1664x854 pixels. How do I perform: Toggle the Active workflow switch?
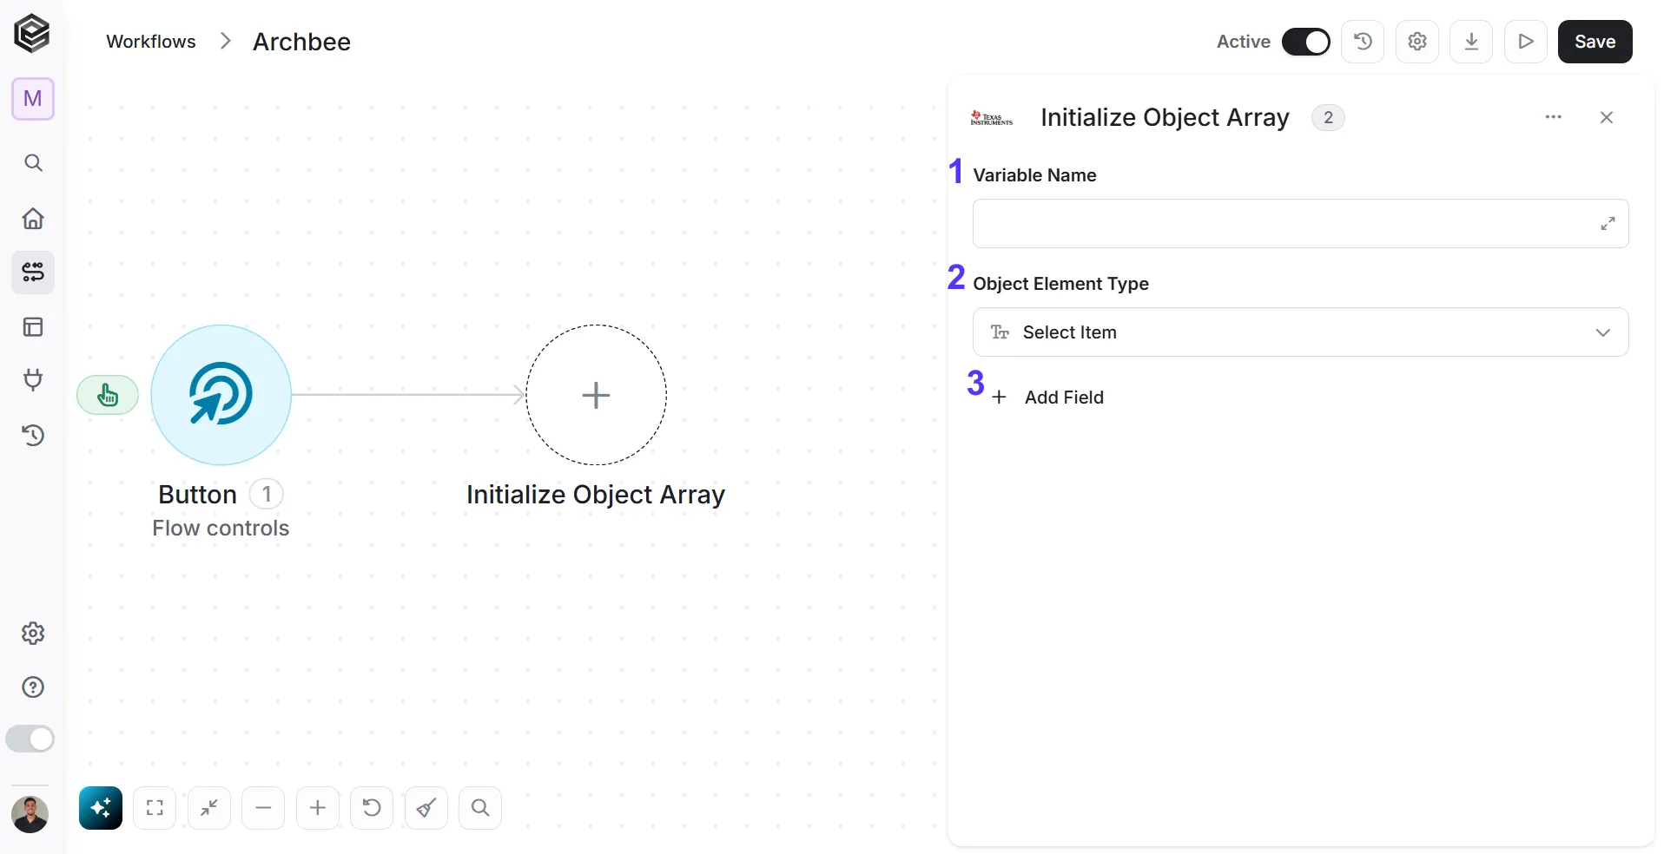click(1306, 42)
